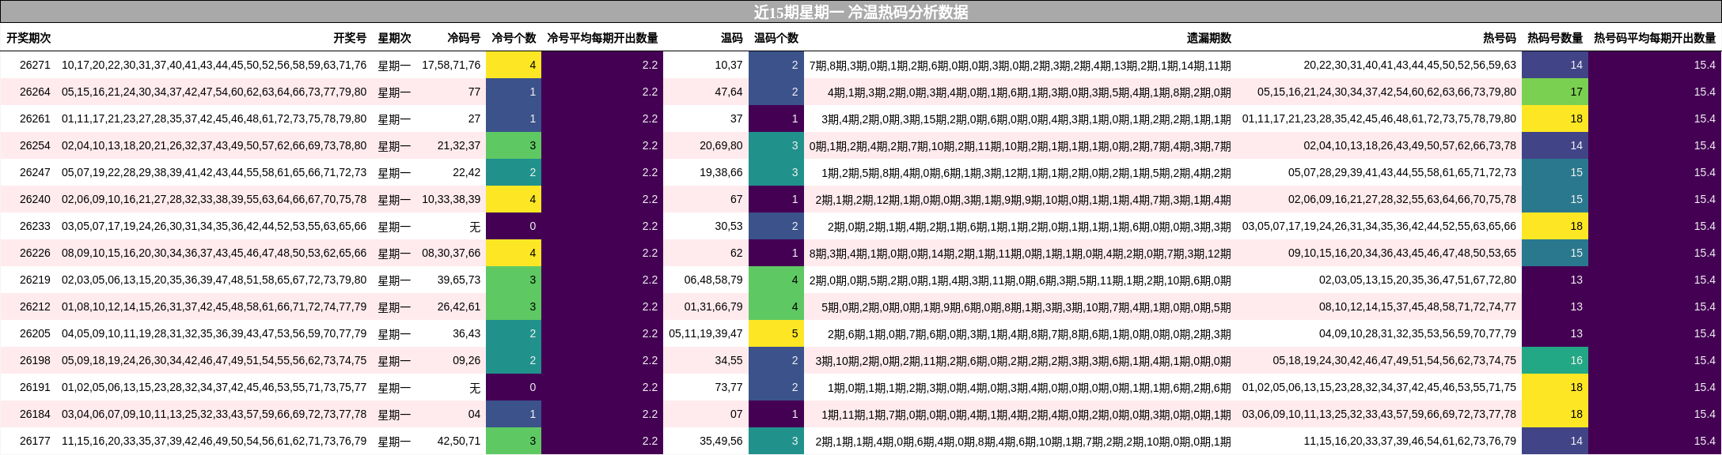1722x455 pixels.
Task: Select cold code cell '08,30,37,66'
Action: click(451, 253)
